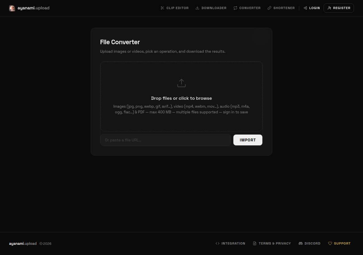
Task: Click the user-plus icon in Register button
Action: (x=329, y=8)
